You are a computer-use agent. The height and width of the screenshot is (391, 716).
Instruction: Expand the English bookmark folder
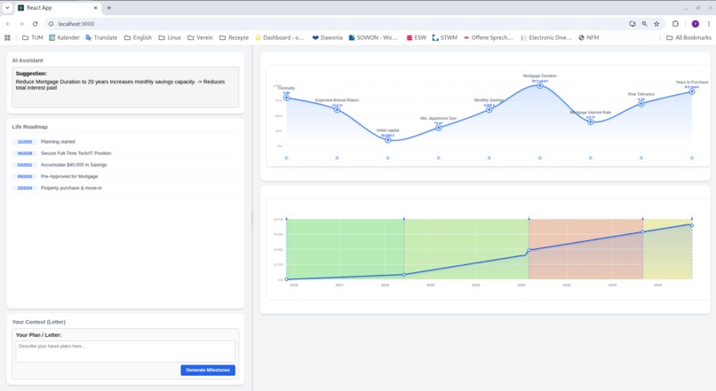(138, 37)
